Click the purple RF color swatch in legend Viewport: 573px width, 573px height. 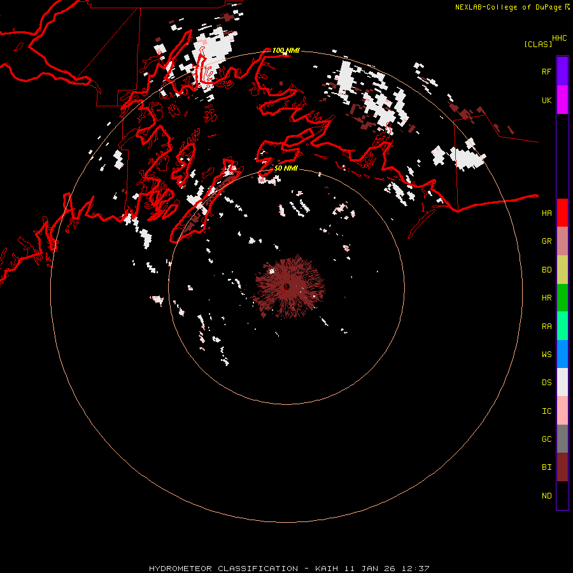[562, 71]
